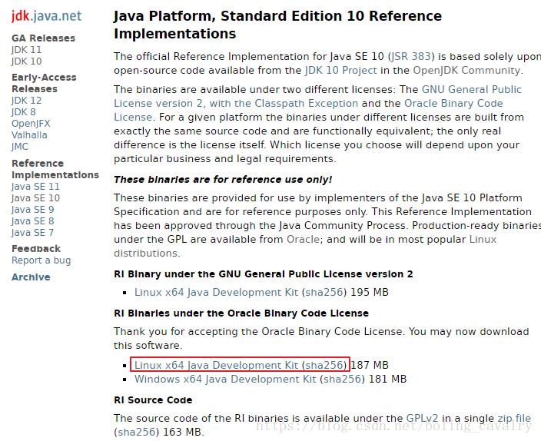Download Windows x64 Java Development Kit
Viewport: 541px width, 441px height.
point(225,379)
